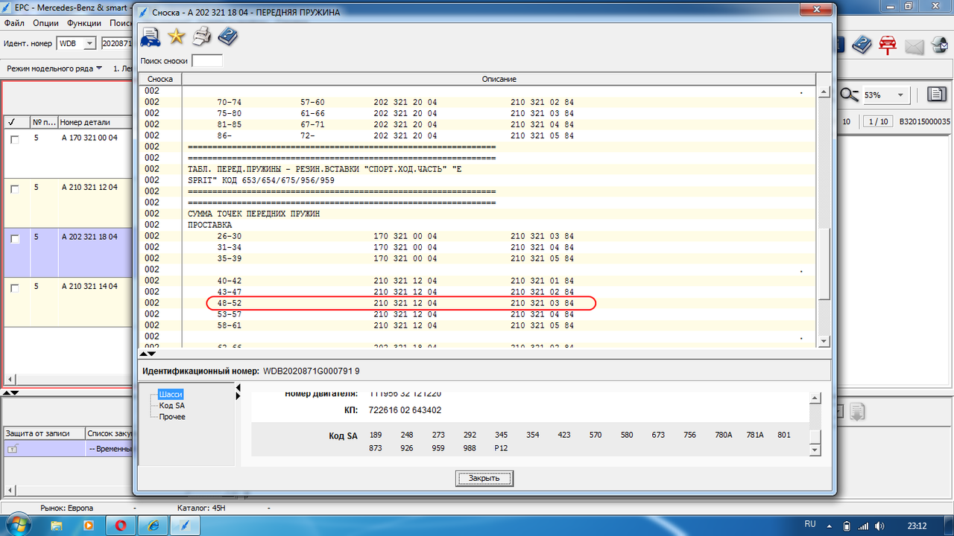954x536 pixels.
Task: Open Windows Explorer from the taskbar
Action: tap(57, 526)
